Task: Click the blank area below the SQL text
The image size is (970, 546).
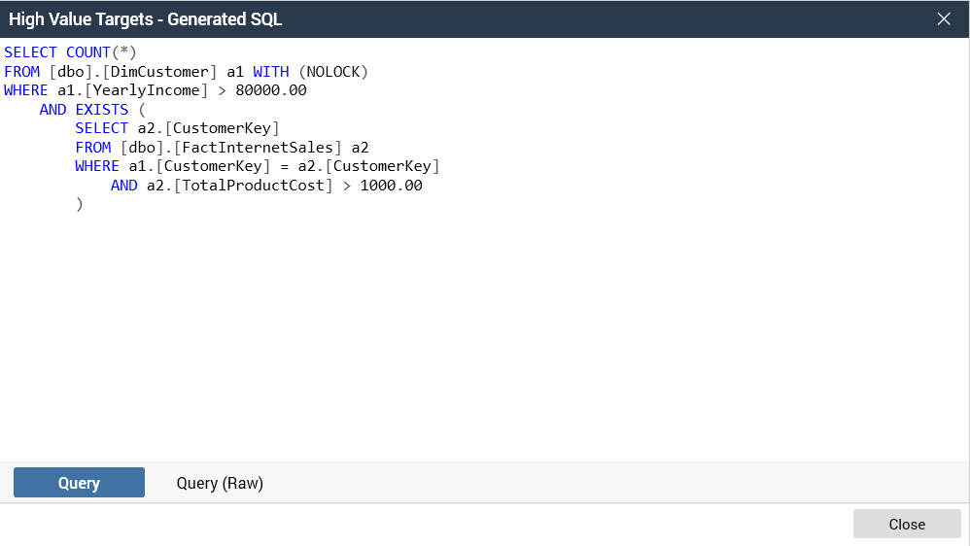Action: 486,340
